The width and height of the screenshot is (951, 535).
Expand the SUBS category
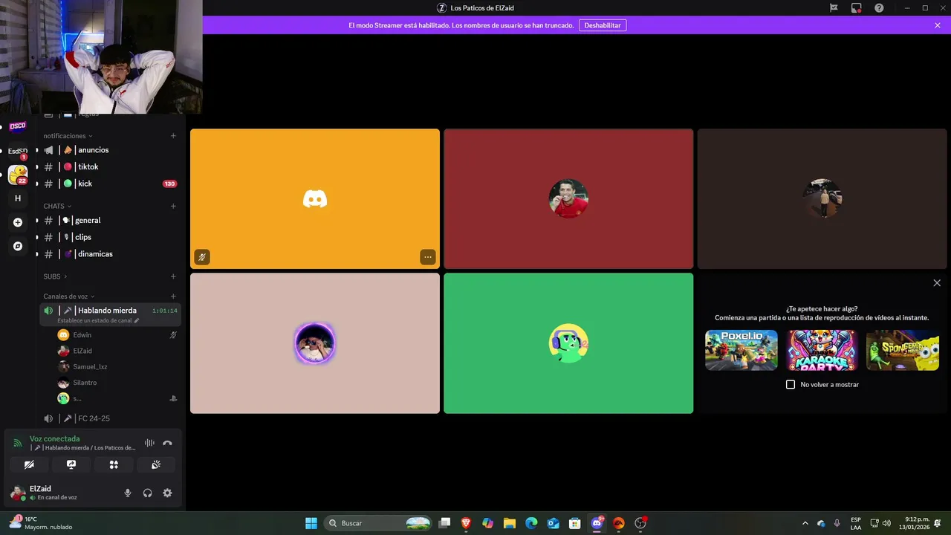[x=55, y=276]
